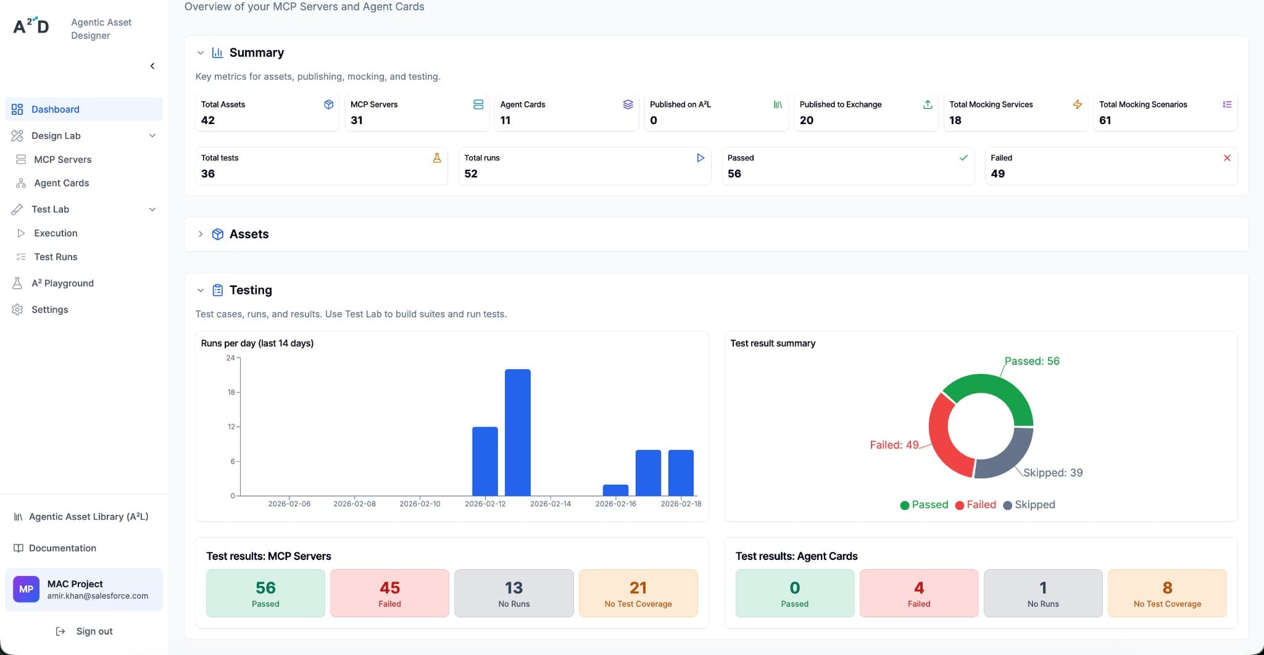Screen dimensions: 1264x655
Task: Collapse the Summary section
Action: pyautogui.click(x=201, y=52)
